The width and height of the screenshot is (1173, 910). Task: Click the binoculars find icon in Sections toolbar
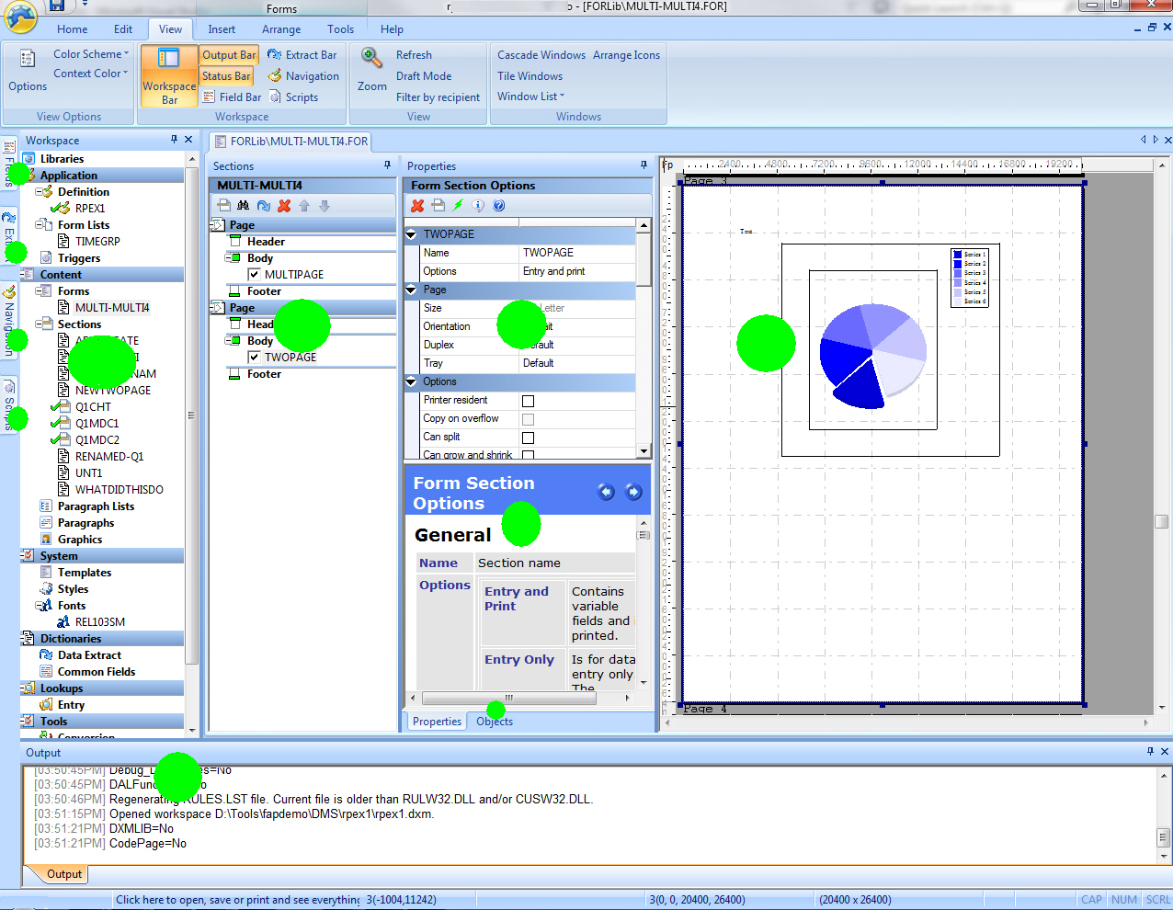[x=244, y=206]
